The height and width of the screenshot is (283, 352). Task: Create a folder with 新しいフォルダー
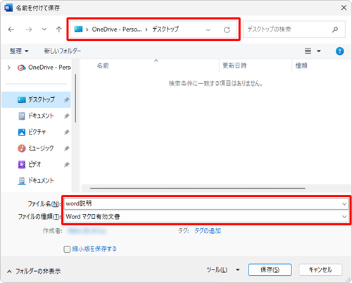[63, 51]
